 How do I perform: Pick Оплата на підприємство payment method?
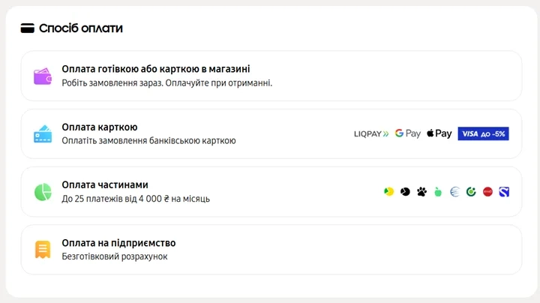point(118,243)
